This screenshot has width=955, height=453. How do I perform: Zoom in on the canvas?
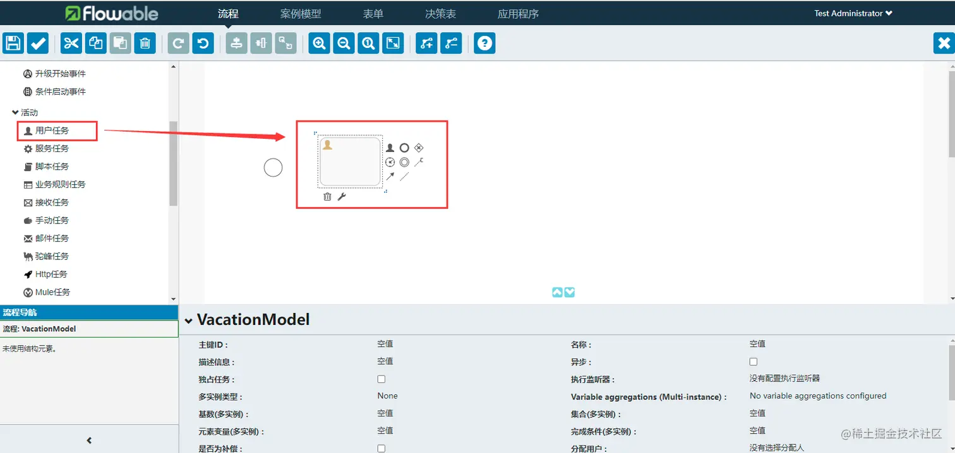319,43
